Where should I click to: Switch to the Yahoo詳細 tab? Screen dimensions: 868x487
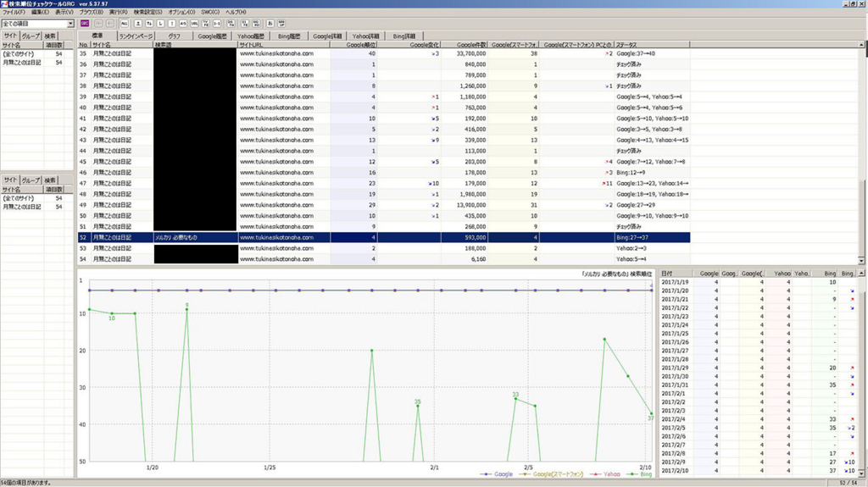coord(366,36)
